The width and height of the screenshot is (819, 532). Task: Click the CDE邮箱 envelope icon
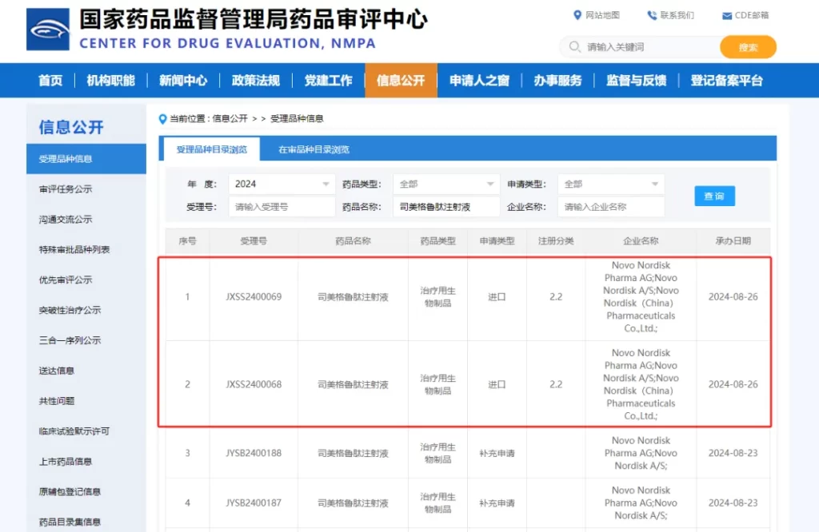coord(726,16)
